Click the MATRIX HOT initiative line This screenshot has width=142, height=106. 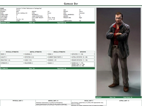click(x=78, y=66)
